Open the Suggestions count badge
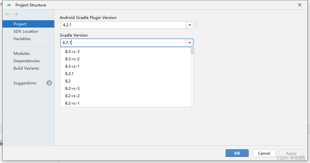 [x=49, y=83]
